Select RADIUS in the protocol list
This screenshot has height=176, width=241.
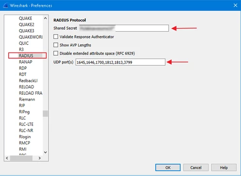[26, 55]
